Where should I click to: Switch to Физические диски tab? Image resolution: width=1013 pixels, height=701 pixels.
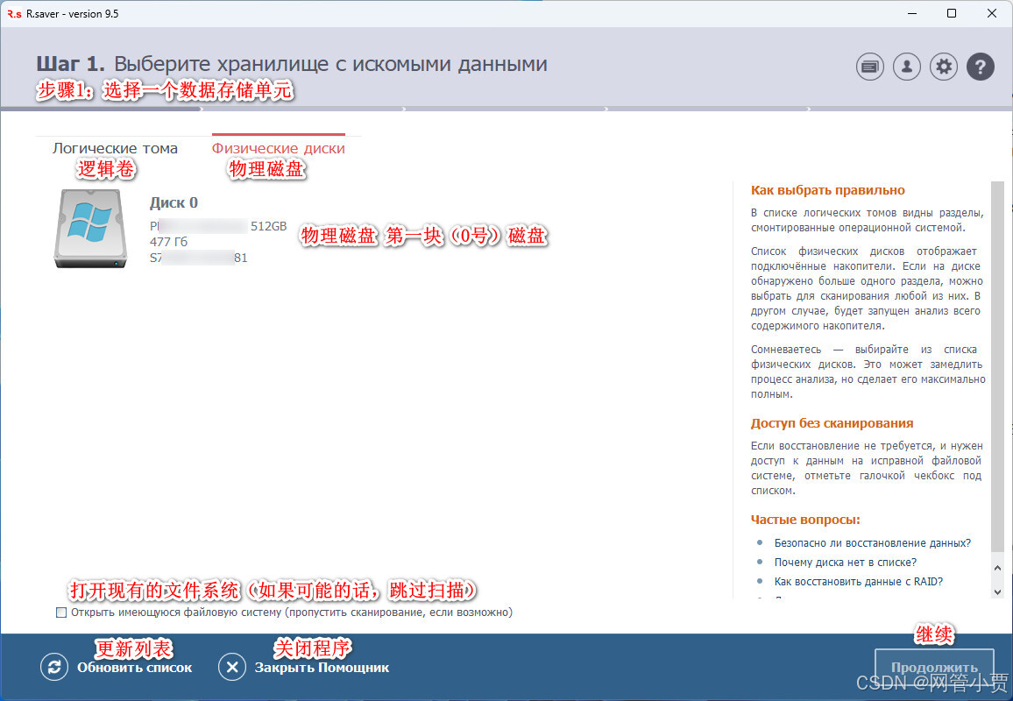[279, 149]
